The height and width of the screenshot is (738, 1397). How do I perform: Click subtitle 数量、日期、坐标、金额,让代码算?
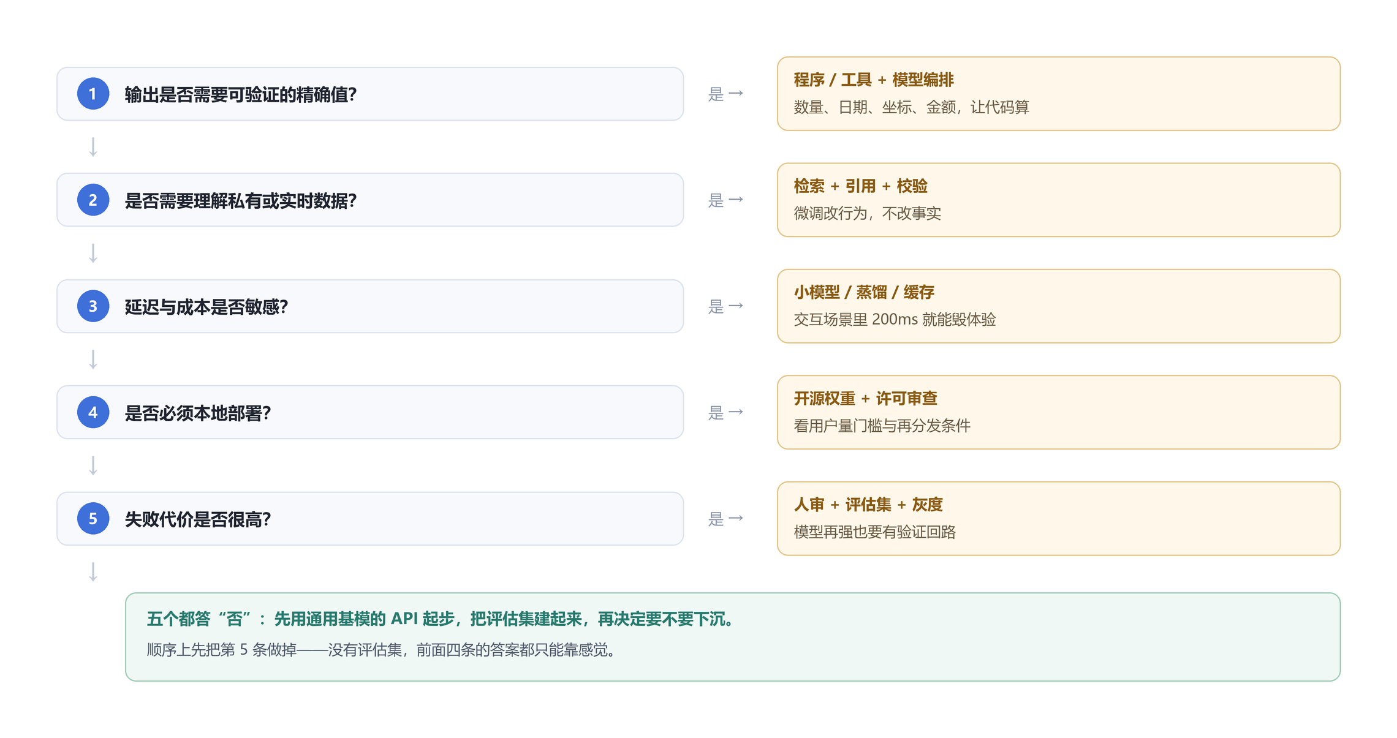pyautogui.click(x=911, y=107)
